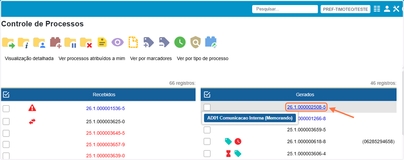
Task: Open the yellow Anotações note icon
Action: pos(102,42)
